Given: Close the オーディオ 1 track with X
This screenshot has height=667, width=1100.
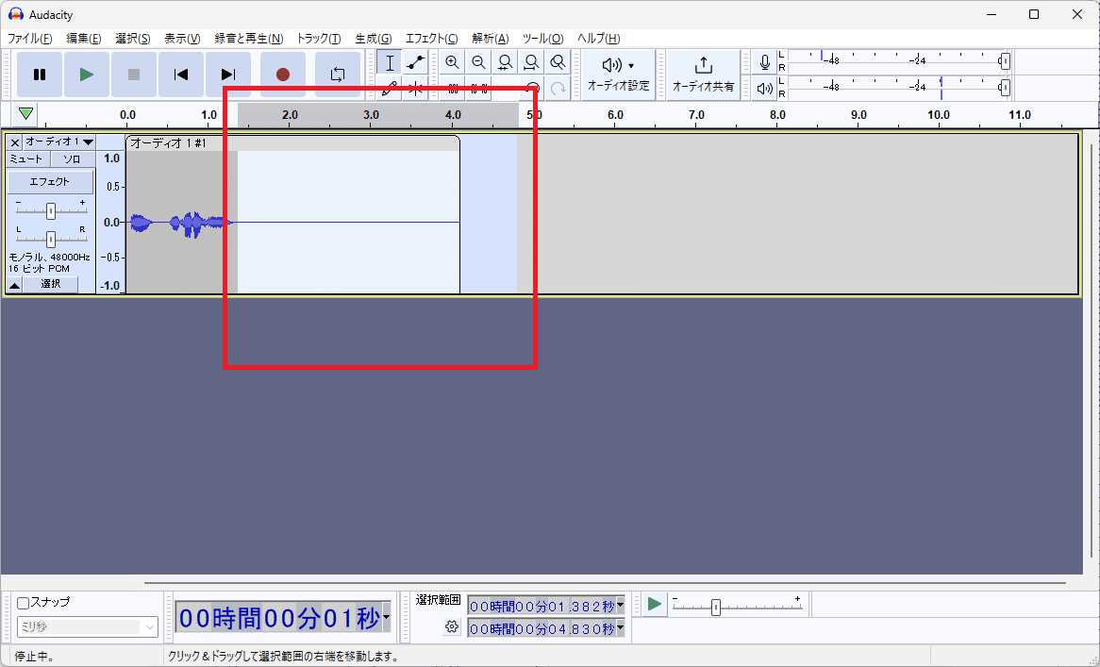Looking at the screenshot, I should pos(15,142).
